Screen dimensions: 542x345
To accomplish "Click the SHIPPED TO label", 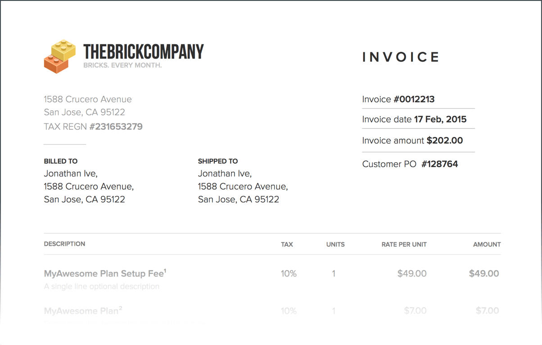I will (218, 161).
